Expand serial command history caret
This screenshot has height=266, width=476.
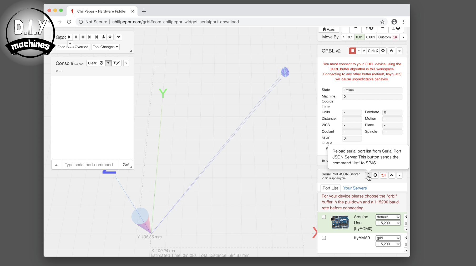[x=56, y=165]
